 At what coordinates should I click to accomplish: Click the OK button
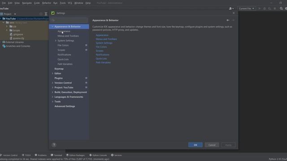pyautogui.click(x=196, y=145)
